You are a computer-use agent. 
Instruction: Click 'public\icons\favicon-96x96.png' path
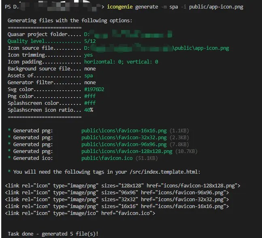click(124, 144)
